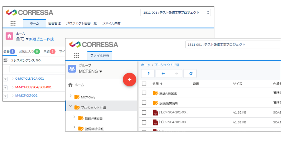This screenshot has height=141, width=283.
Task: Open the project selector dropdown in the back window
Action: [175, 13]
